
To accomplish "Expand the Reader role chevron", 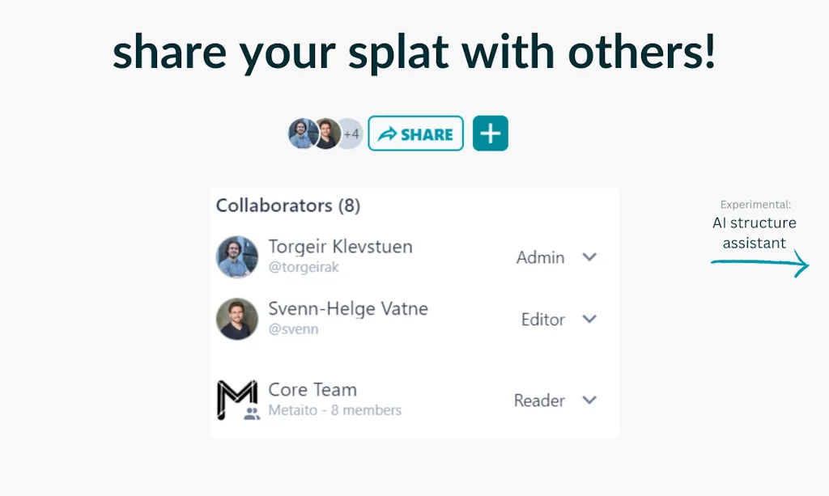I will pos(589,401).
